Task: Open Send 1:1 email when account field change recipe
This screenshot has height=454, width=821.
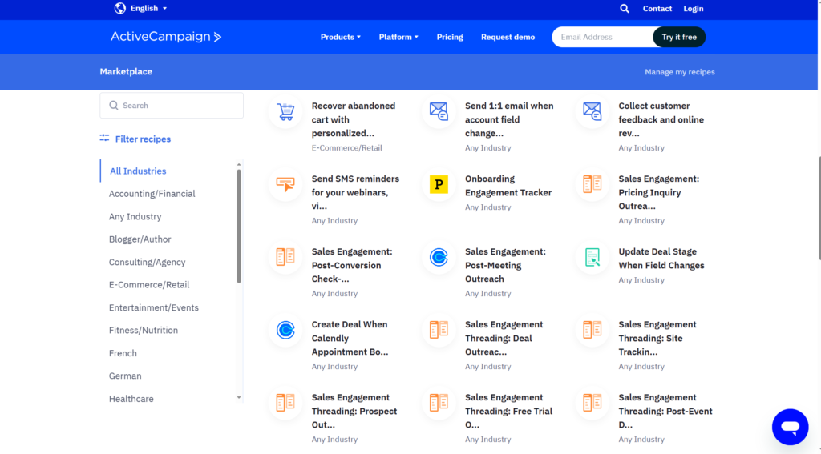Action: tap(509, 119)
